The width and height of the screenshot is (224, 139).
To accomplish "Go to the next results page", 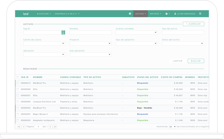I will point(50,127).
